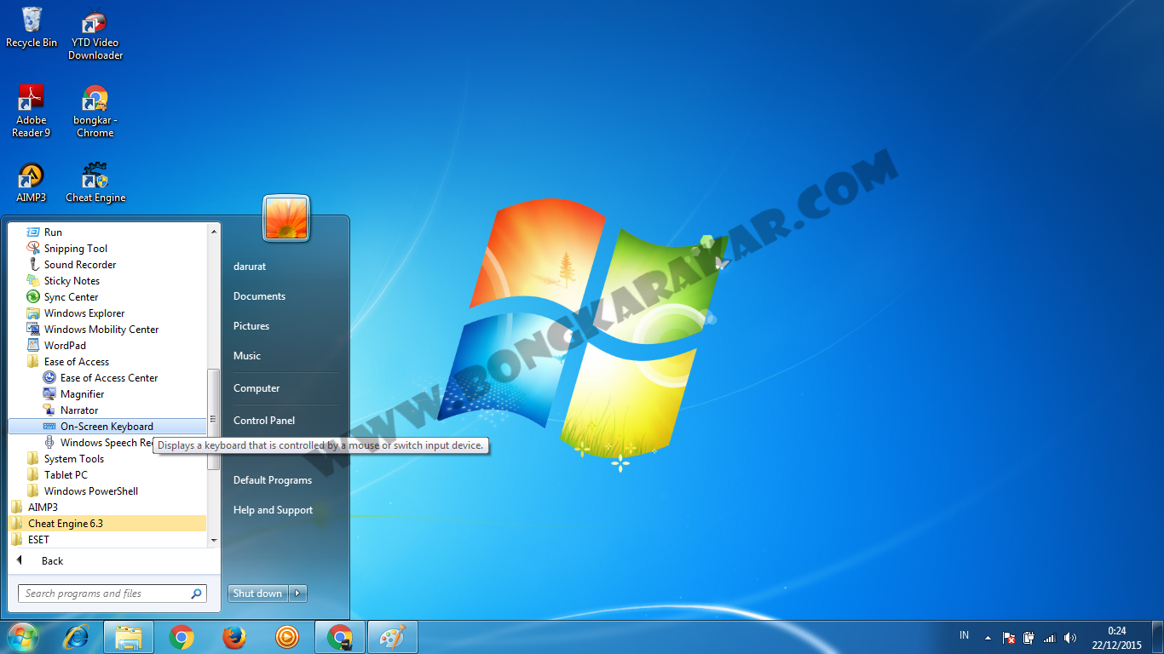This screenshot has width=1164, height=654.
Task: Select the bongkar - Chrome desktop shortcut
Action: [x=95, y=112]
